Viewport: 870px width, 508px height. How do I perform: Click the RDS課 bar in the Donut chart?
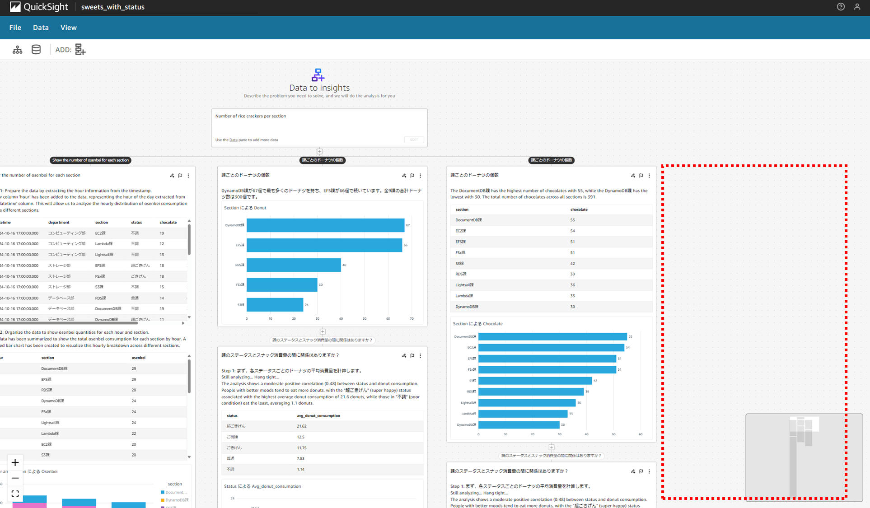[294, 265]
